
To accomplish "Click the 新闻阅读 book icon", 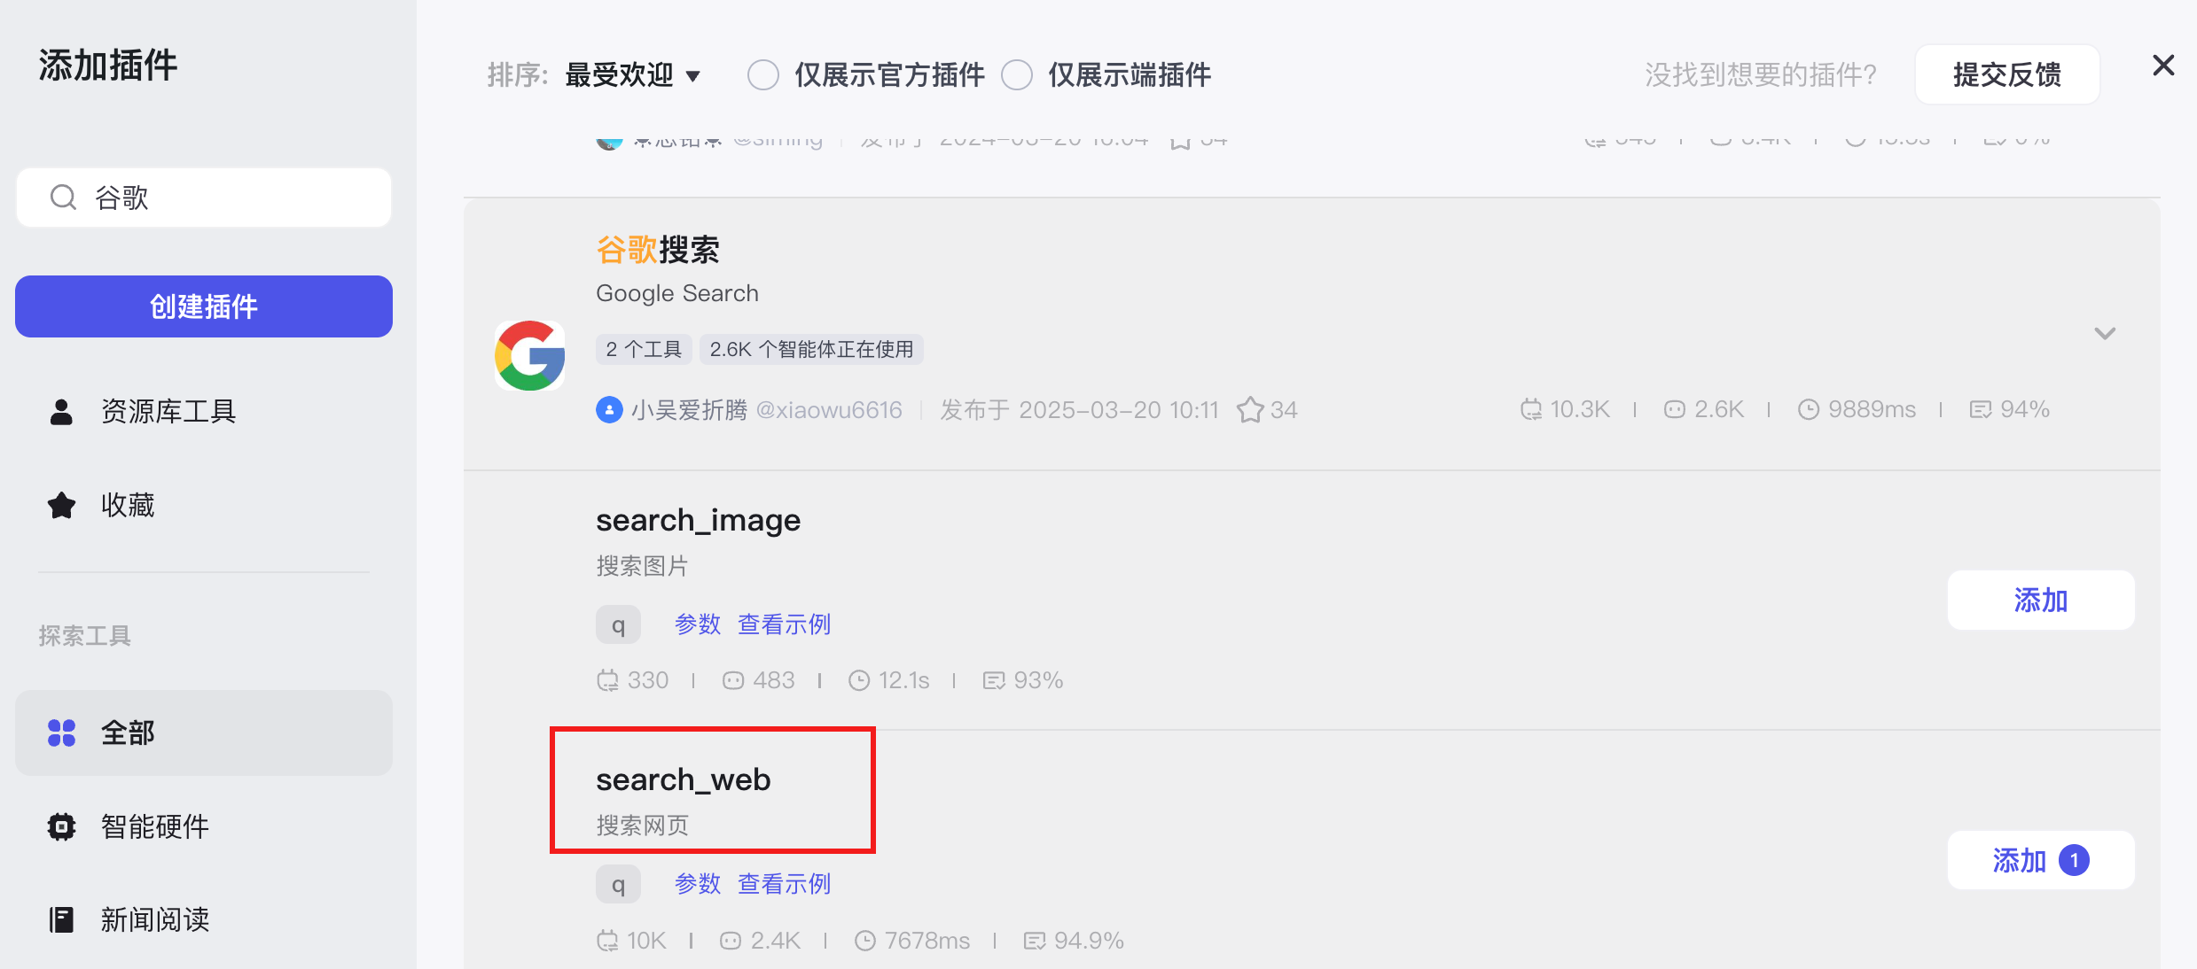I will click(61, 919).
